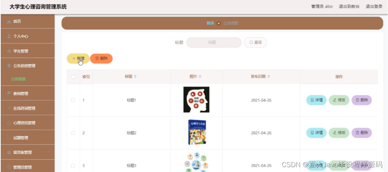The image size is (388, 172).
Task: Collapse the 公告信息管理 menu chevron
Action: click(48, 65)
